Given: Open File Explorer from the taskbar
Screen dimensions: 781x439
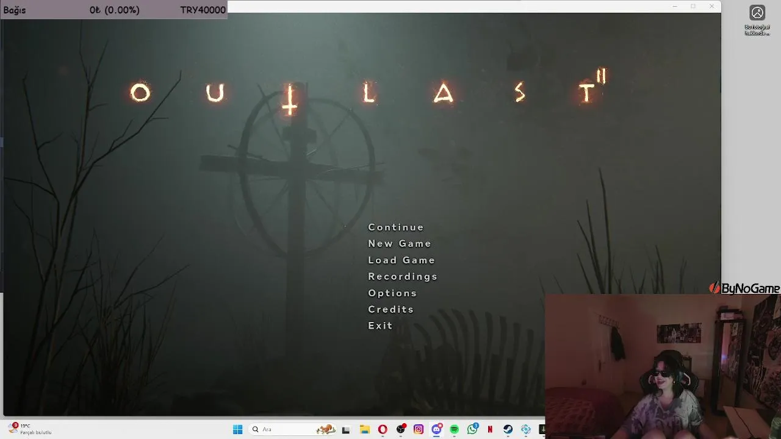Looking at the screenshot, I should pyautogui.click(x=364, y=430).
